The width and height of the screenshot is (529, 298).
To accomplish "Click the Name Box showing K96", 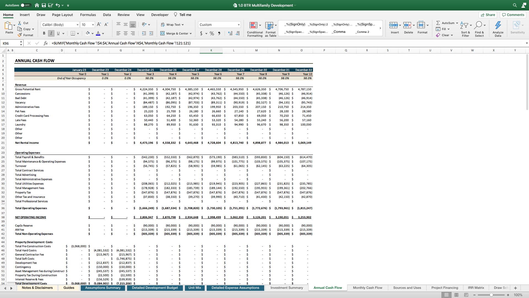I will (x=10, y=43).
